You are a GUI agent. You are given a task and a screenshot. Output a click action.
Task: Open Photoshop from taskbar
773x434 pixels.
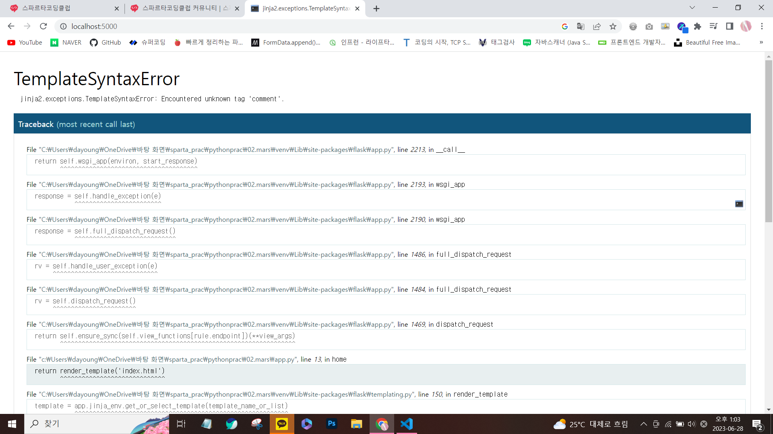point(332,424)
